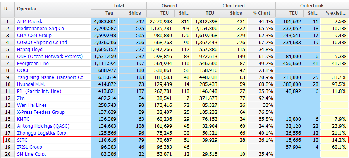349x158 pixels.
Task: Open ONE (Ocean Network Express) link
Action: pos(50,56)
